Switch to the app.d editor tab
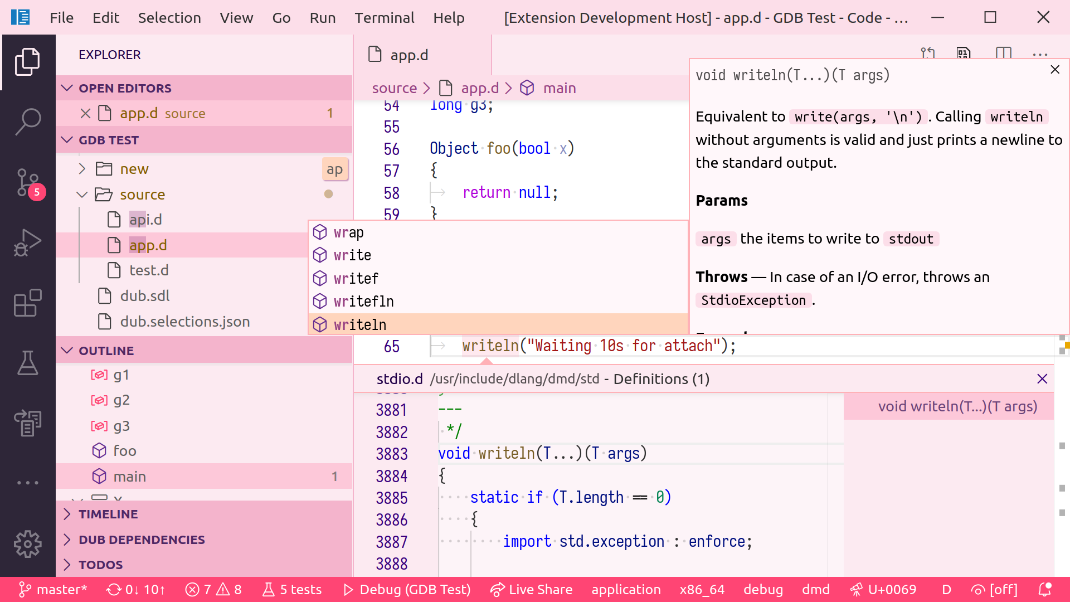Image resolution: width=1070 pixels, height=602 pixels. pyautogui.click(x=409, y=55)
